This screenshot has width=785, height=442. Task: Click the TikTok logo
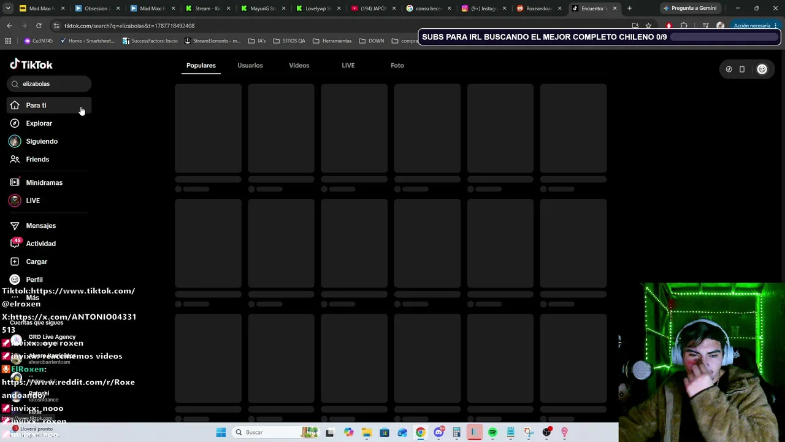point(31,64)
